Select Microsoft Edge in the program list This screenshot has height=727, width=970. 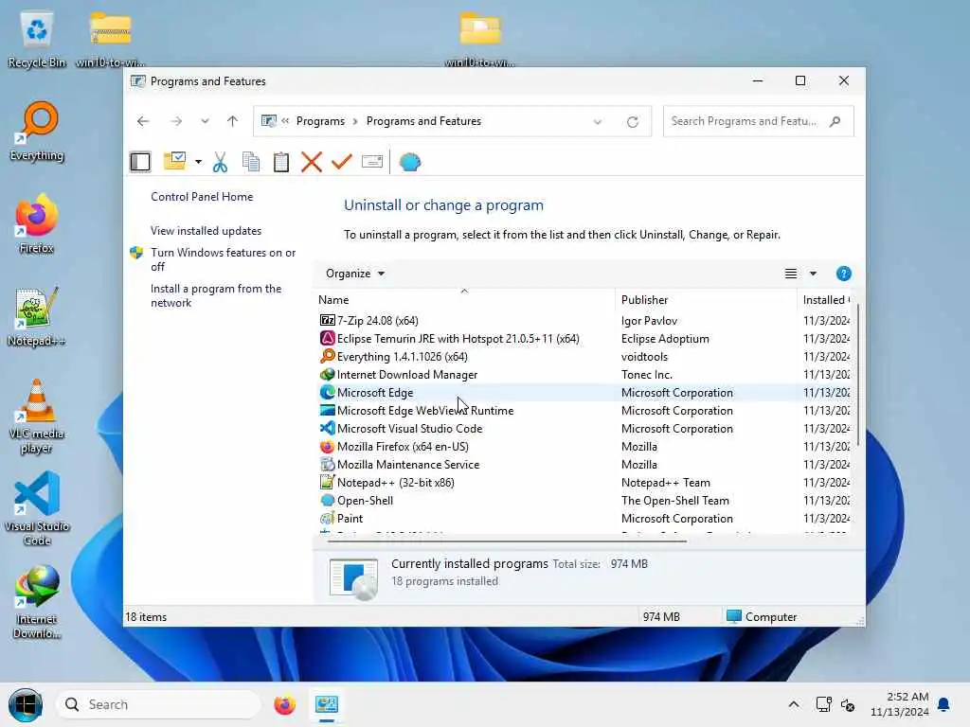click(582, 393)
